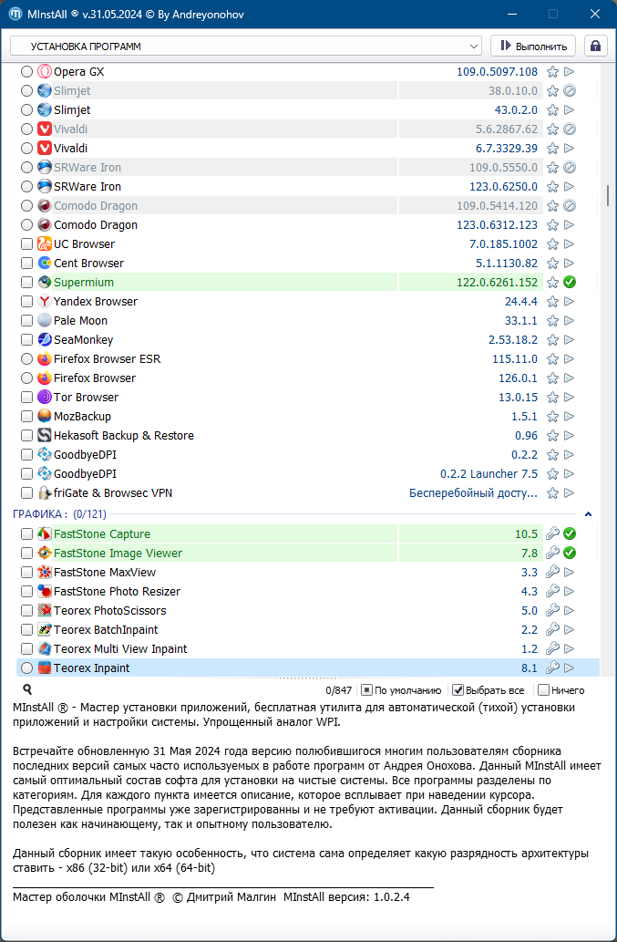
Task: Click the Yandex Browser icon
Action: point(45,302)
